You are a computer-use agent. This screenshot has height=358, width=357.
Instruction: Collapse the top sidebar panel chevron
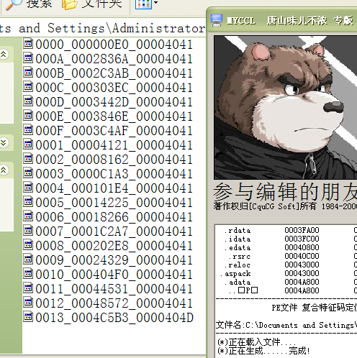pos(4,54)
